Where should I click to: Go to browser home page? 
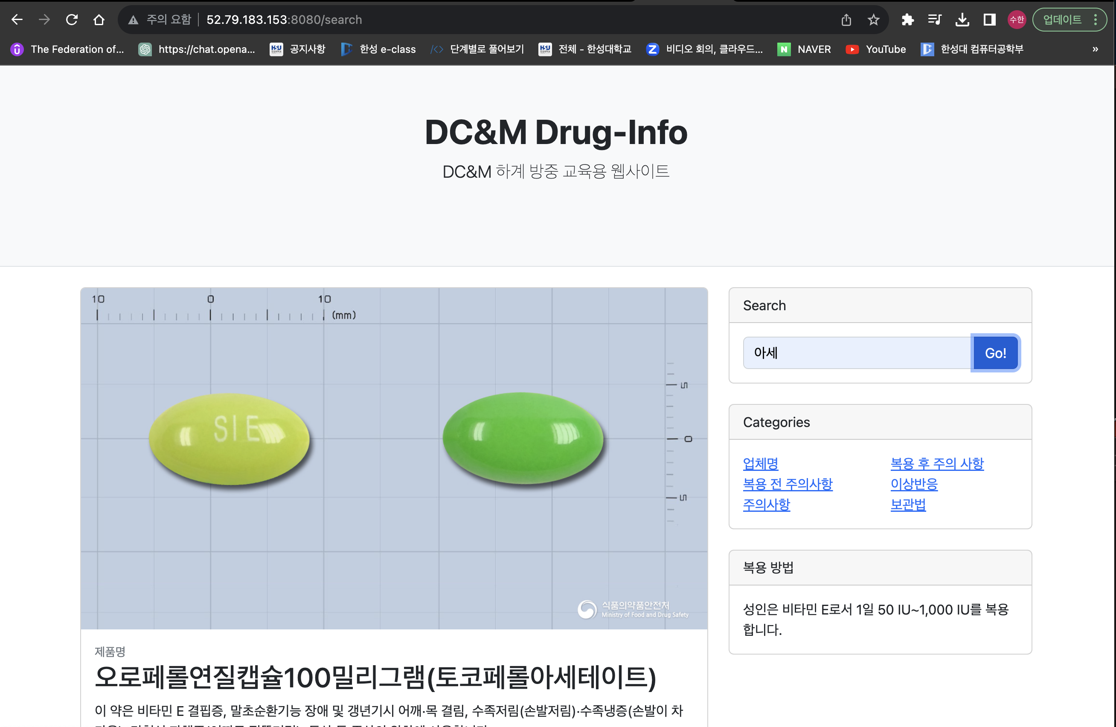tap(99, 20)
